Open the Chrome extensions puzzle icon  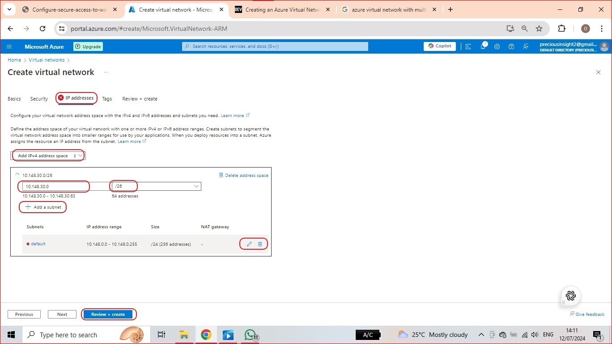coord(562,29)
